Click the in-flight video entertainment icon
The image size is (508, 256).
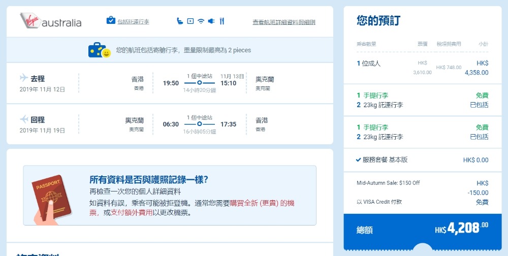click(x=190, y=21)
